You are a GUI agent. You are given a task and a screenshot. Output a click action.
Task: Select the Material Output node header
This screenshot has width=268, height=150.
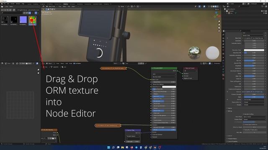[x=191, y=68]
